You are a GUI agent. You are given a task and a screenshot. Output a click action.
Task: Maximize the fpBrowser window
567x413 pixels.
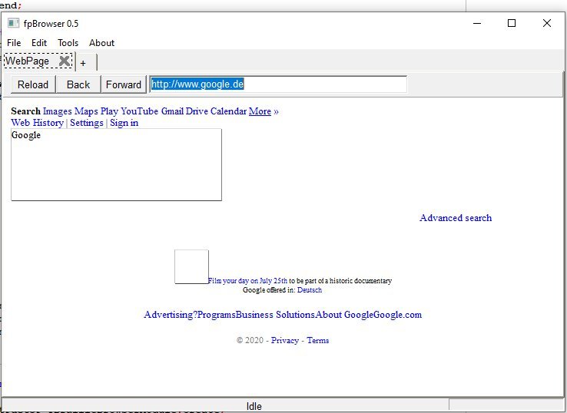(x=512, y=24)
